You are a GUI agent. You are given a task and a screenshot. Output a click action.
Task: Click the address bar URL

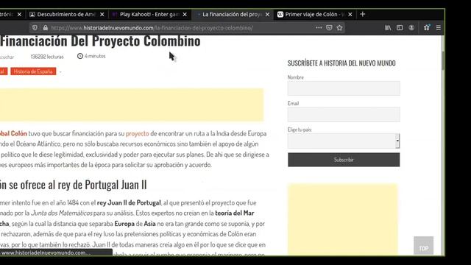point(152,28)
